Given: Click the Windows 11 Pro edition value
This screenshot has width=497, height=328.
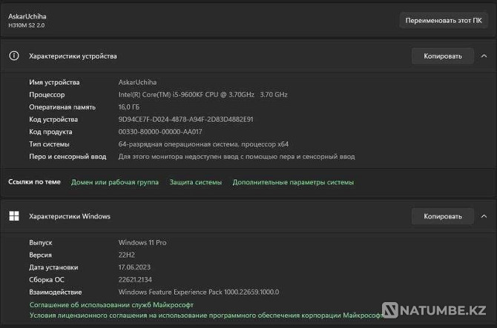Looking at the screenshot, I should click(142, 243).
